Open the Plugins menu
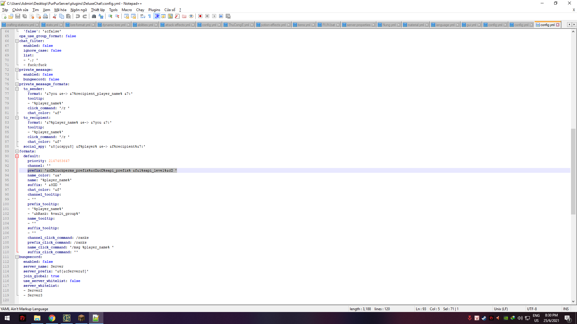577x324 pixels. (154, 10)
